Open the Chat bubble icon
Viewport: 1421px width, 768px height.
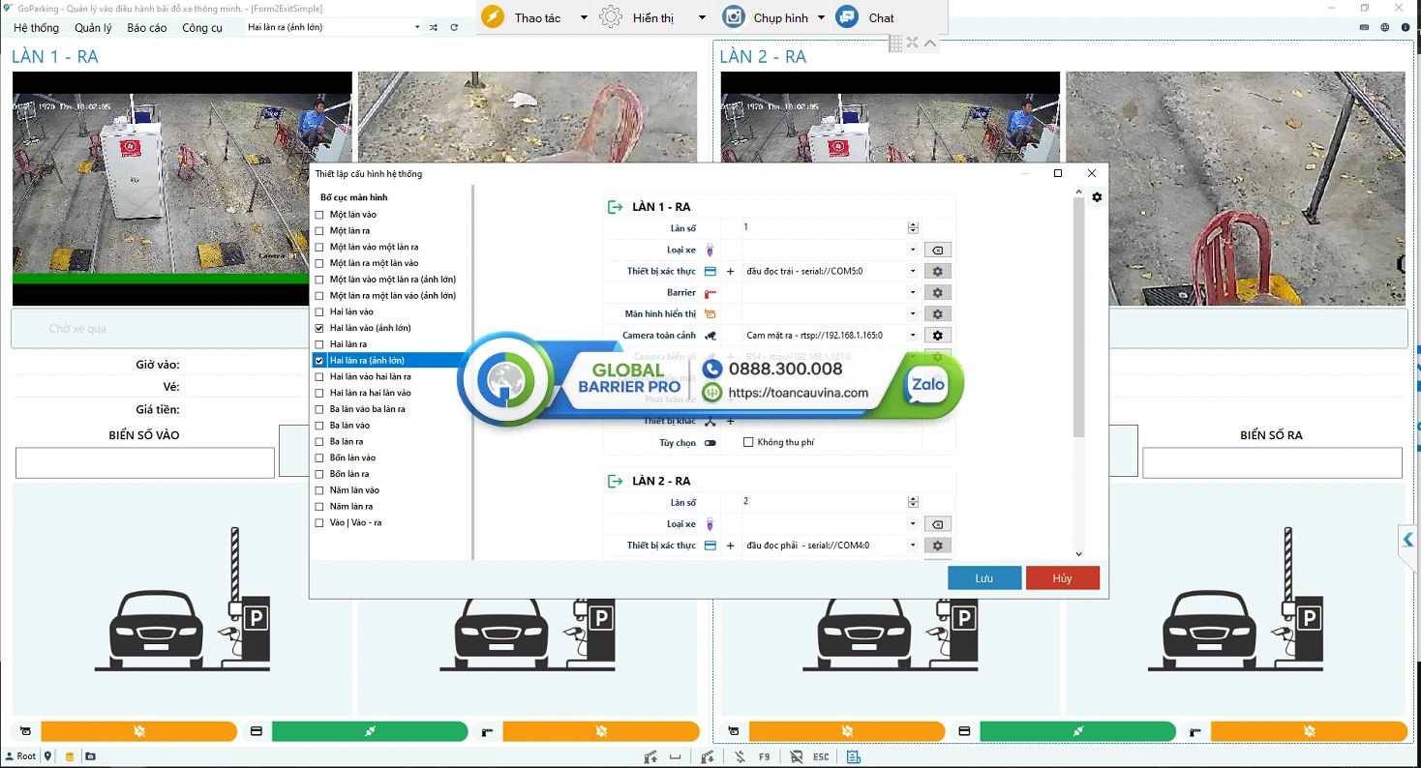[x=847, y=17]
